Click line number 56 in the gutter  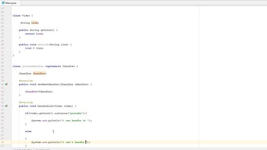pos(3,142)
